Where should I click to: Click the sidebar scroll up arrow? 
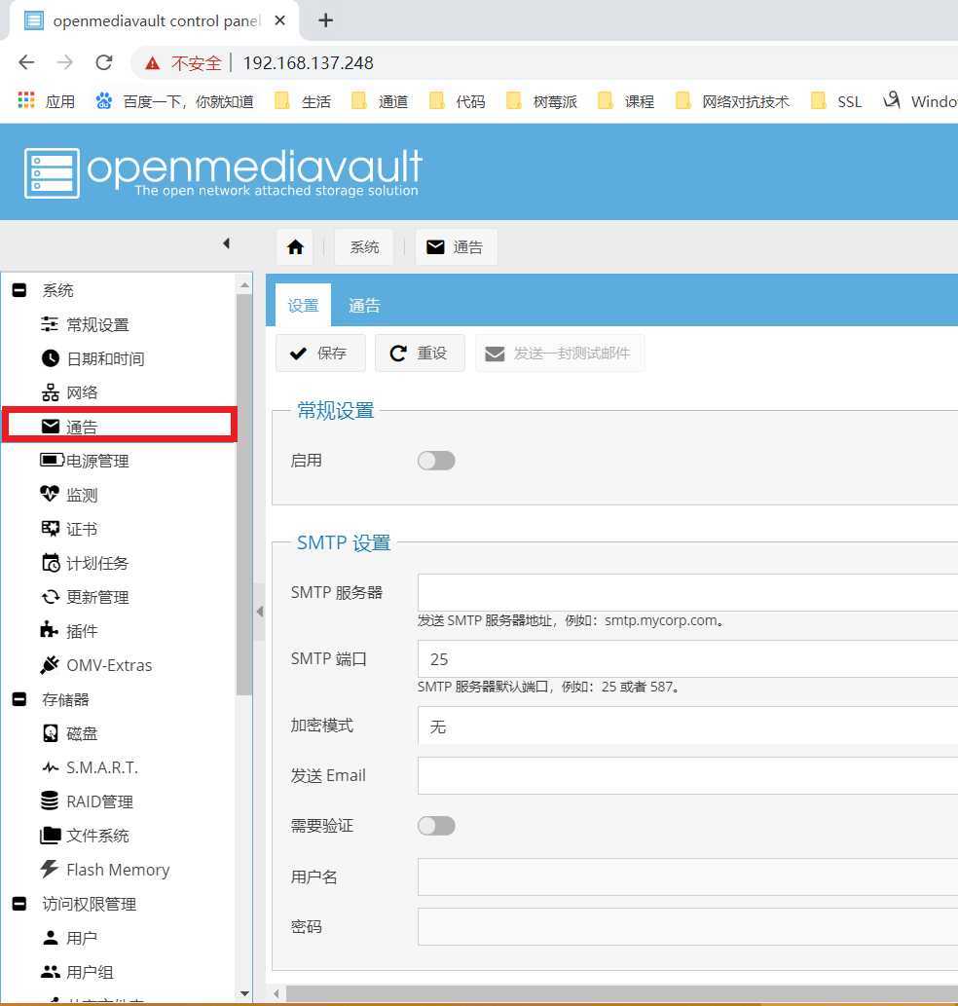coord(244,284)
